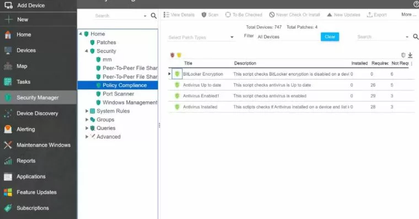Sort by the Installed column header
This screenshot has width=419, height=219.
click(359, 63)
